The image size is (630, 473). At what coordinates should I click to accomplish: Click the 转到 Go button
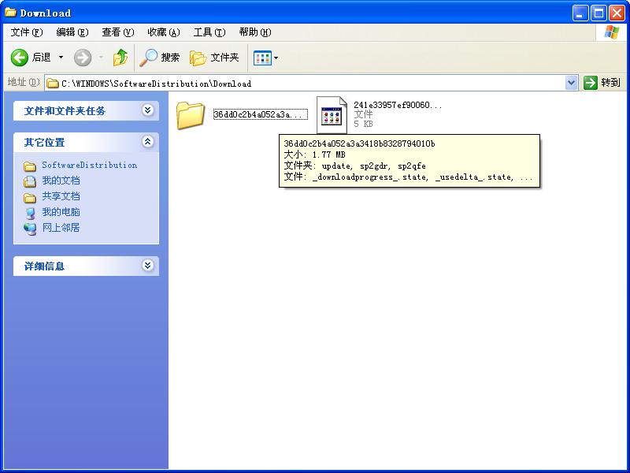602,83
